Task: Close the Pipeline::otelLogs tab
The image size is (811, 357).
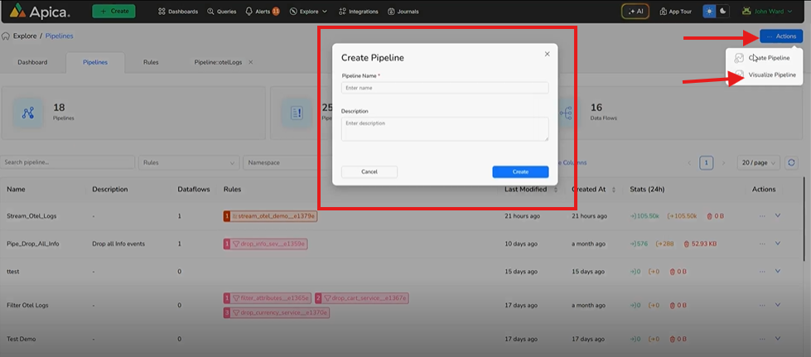Action: [x=251, y=62]
